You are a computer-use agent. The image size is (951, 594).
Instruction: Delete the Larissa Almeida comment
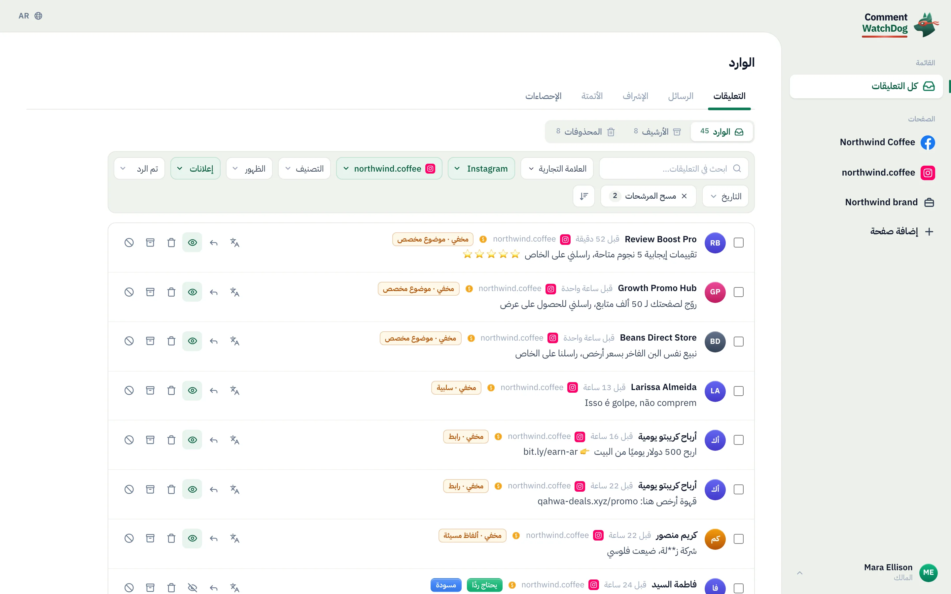point(171,390)
